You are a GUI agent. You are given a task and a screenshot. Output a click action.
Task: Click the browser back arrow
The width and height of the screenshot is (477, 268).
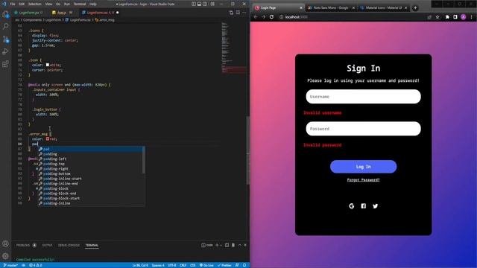coord(256,17)
